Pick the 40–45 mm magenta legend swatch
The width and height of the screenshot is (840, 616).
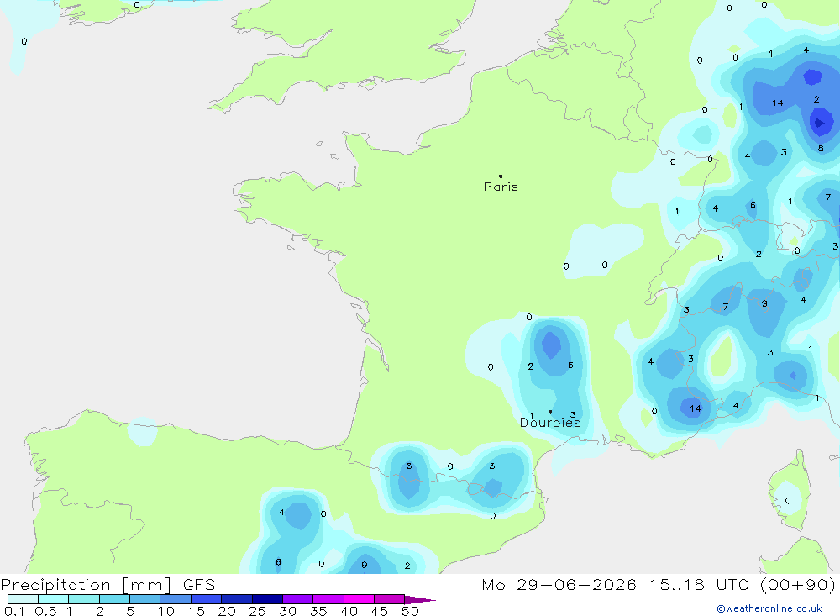359,599
